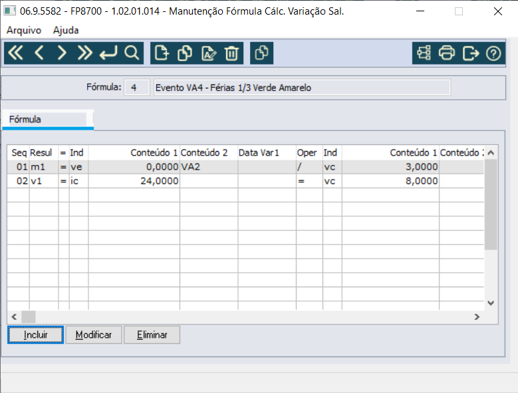Print with the printer icon
This screenshot has height=393, width=518.
447,53
